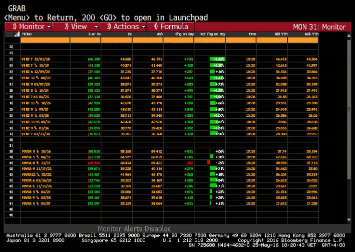The width and height of the screenshot is (355, 252).
Task: Focus the orange filter field under Bid
Action: click(x=116, y=40)
